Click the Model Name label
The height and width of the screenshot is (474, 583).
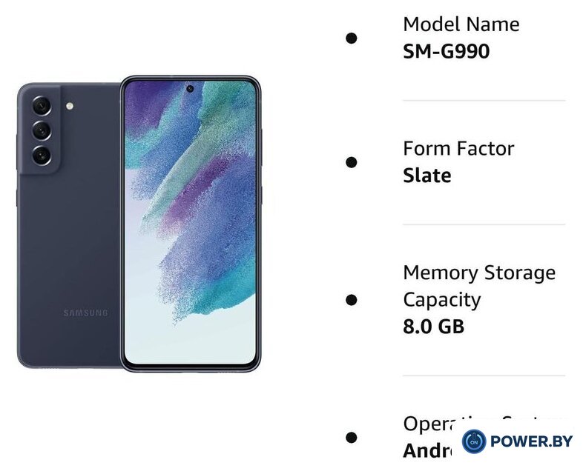click(461, 24)
